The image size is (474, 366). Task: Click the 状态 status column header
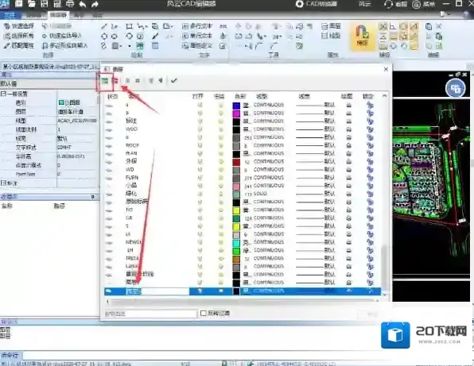[x=112, y=97]
